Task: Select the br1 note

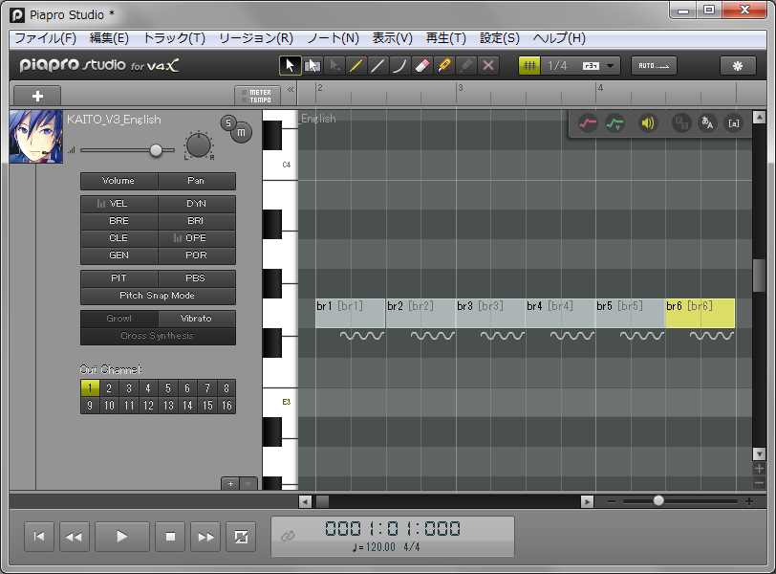Action: click(x=351, y=313)
